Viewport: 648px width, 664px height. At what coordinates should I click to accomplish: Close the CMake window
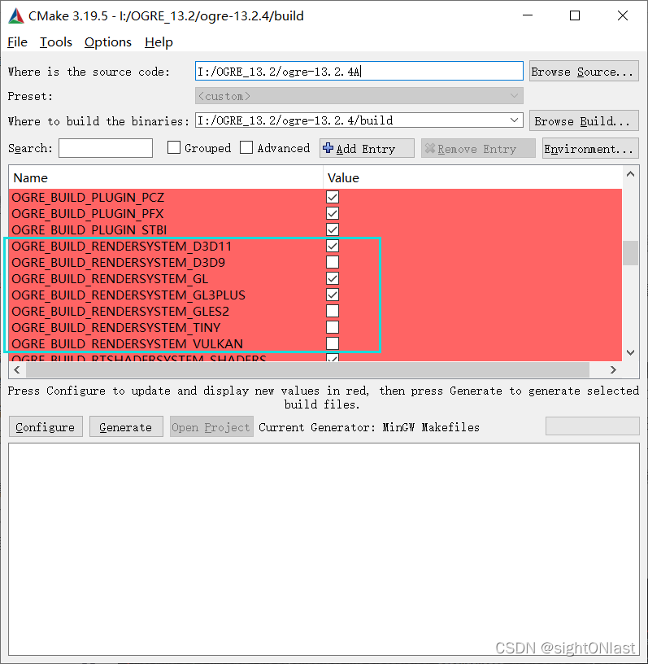pyautogui.click(x=623, y=15)
